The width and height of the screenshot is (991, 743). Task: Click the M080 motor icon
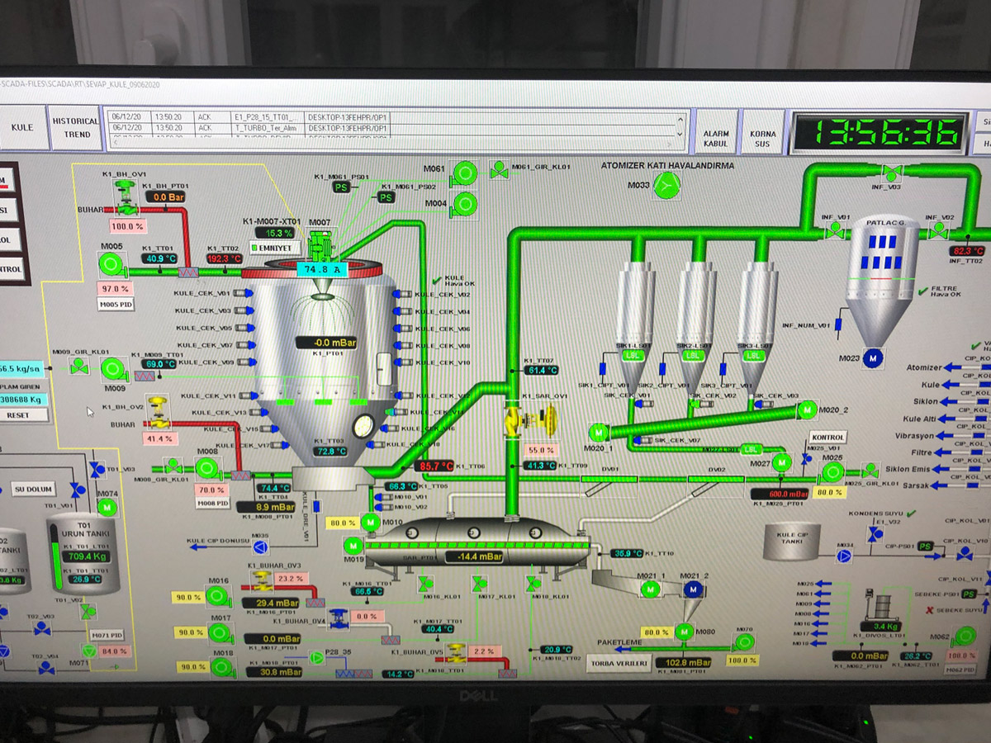[x=684, y=632]
